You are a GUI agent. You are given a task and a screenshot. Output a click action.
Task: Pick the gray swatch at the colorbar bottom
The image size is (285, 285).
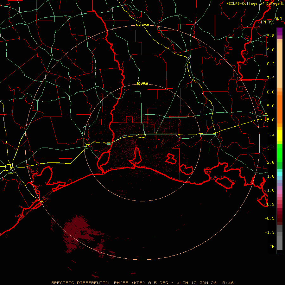[280, 244]
